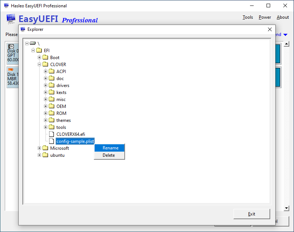
Task: Click the Explorer dialog title icon
Action: coord(23,29)
